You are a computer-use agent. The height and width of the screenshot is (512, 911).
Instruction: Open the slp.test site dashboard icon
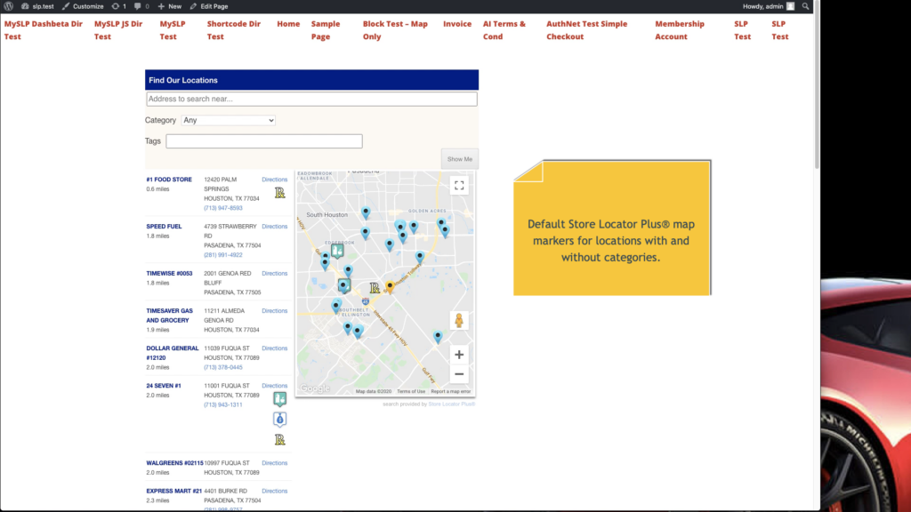coord(25,6)
